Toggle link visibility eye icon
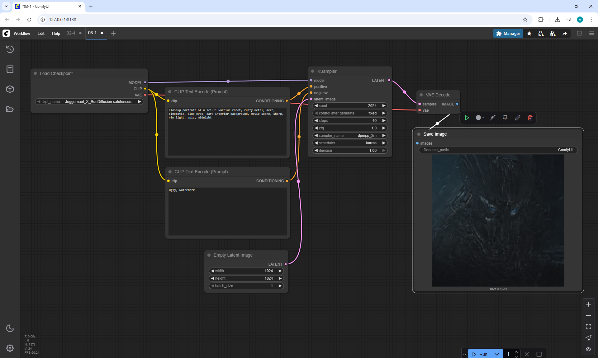The image size is (598, 358). tap(588, 349)
